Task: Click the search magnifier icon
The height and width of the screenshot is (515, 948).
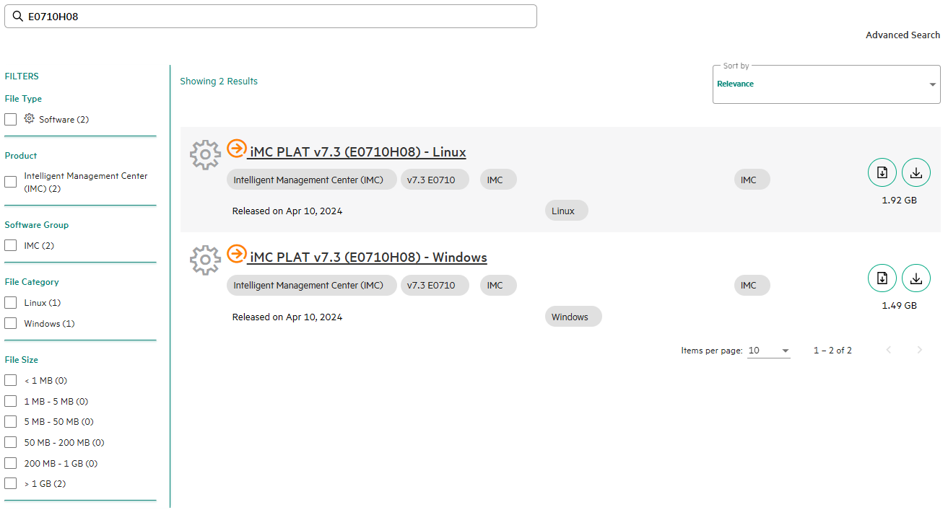Action: tap(18, 16)
